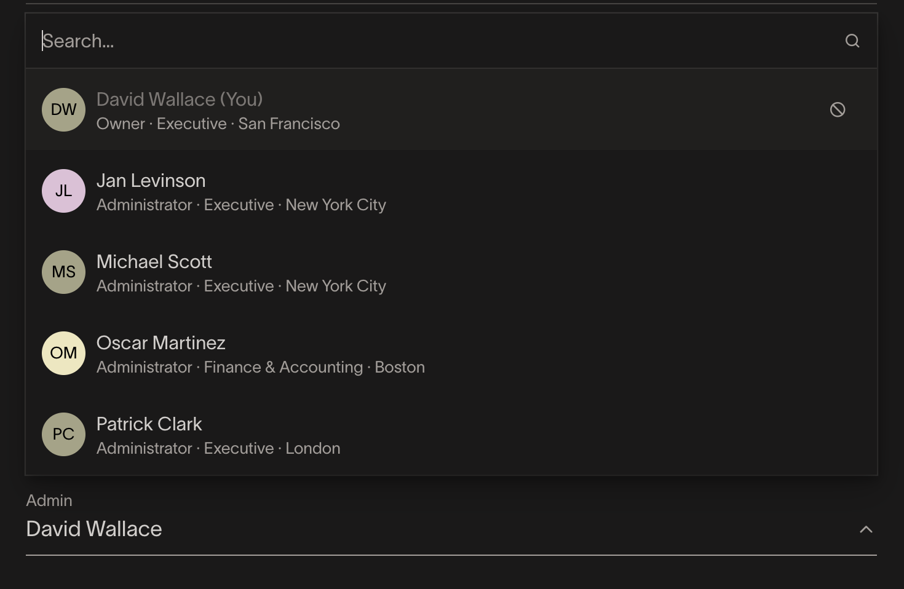
Task: Click Finance & Accounting · Boston subtitle text
Action: point(314,367)
